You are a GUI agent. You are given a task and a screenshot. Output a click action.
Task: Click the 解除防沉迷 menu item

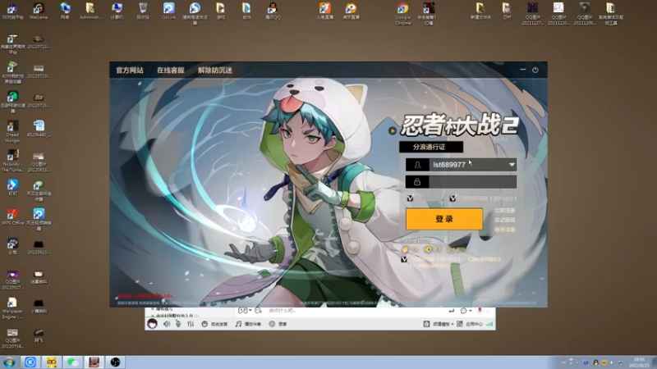coord(215,71)
